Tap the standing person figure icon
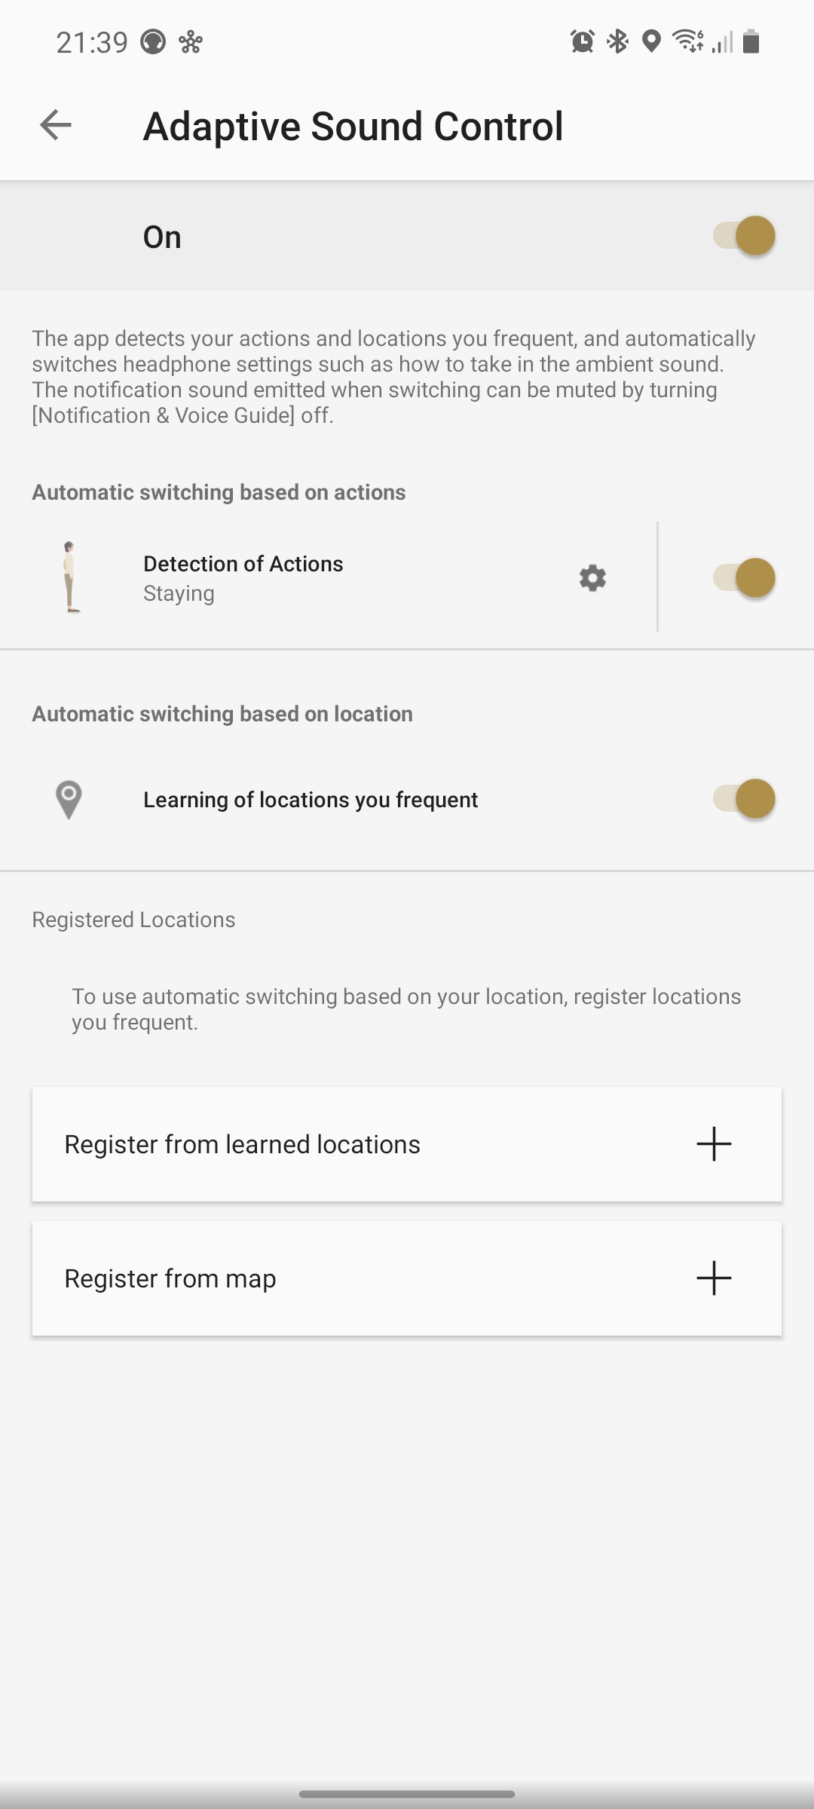This screenshot has height=1809, width=814. tap(71, 577)
